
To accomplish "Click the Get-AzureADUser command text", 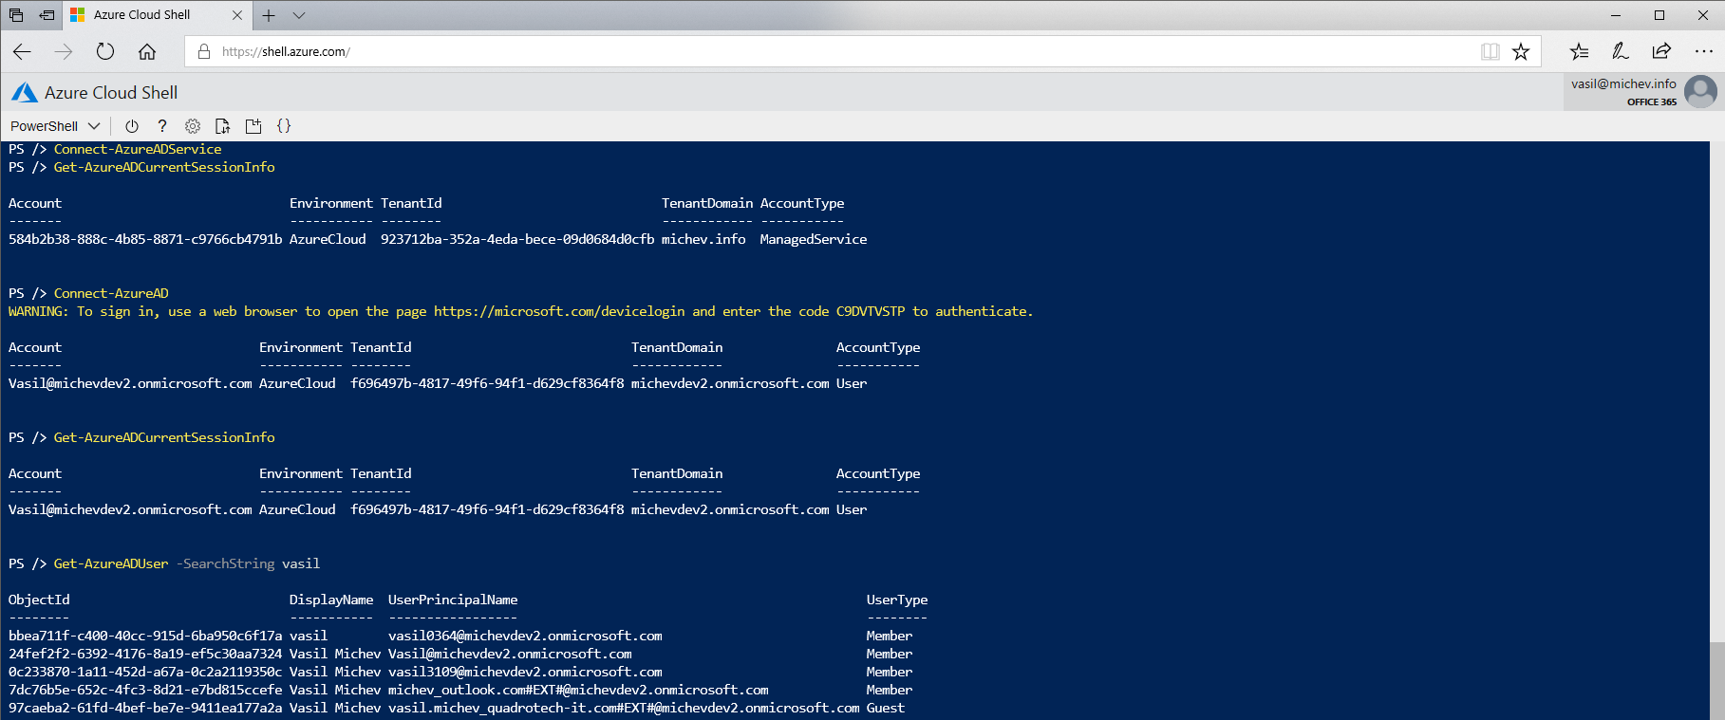I will click(111, 563).
